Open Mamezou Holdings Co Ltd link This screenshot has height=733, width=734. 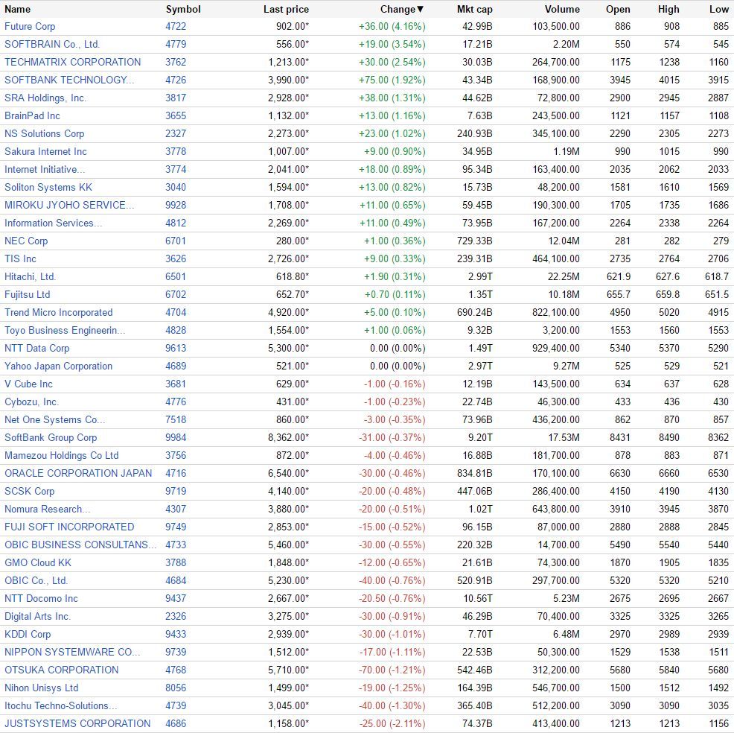(x=61, y=455)
